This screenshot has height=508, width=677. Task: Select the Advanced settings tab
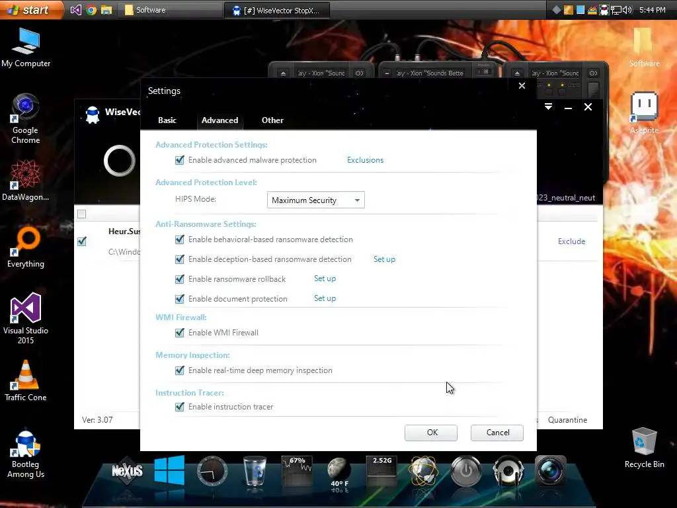coord(219,120)
